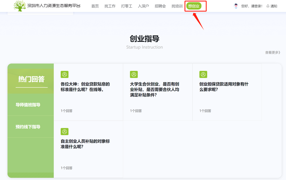The width and height of the screenshot is (286, 180).
Task: Open the 首页 navigation menu item
Action: click(x=95, y=6)
